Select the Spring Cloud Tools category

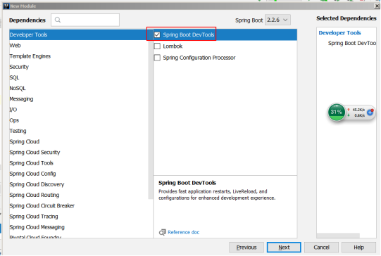click(78, 163)
